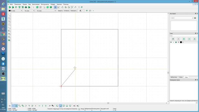The width and height of the screenshot is (199, 112).
Task: Expand the Pen Wizard combo box
Action: click(184, 18)
